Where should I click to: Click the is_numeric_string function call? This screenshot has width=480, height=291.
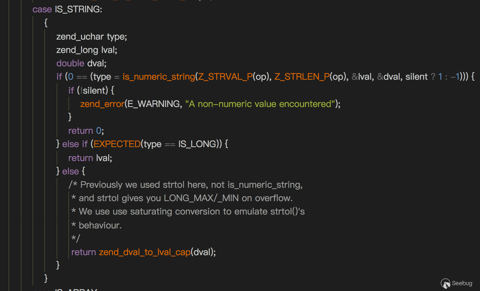[159, 77]
